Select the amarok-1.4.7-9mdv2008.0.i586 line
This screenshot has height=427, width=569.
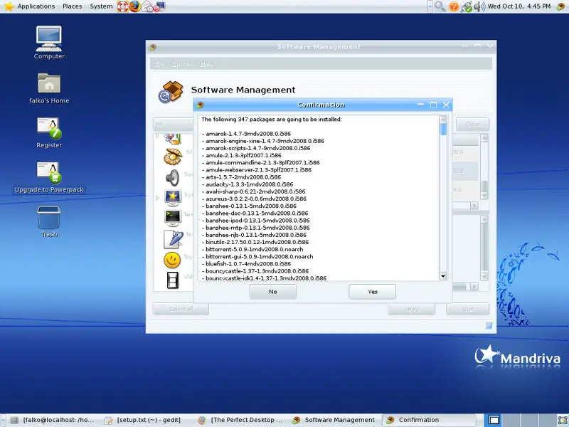246,134
